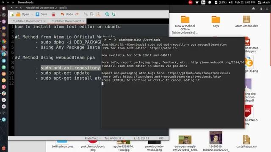The height and width of the screenshot is (152, 271).
Task: Launch Google Chrome from the launcher
Action: pyautogui.click(x=4, y=41)
